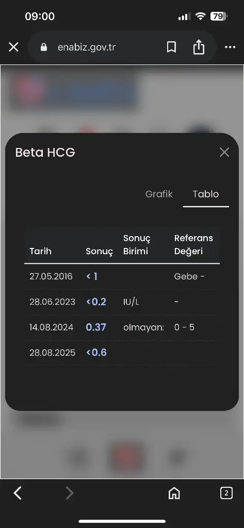Tap the <0.2 result value
The height and width of the screenshot is (528, 244).
(96, 302)
